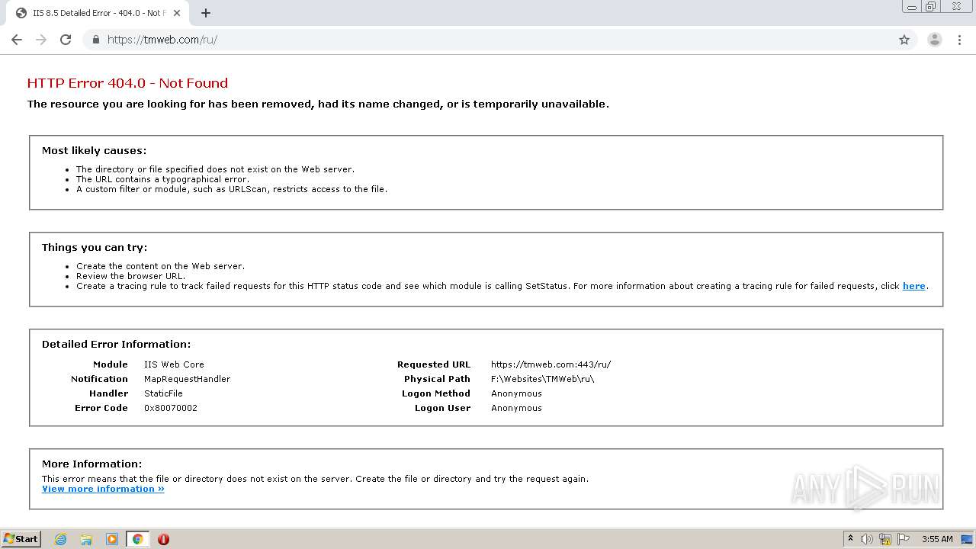976x549 pixels.
Task: Open Windows Explorer folder from taskbar
Action: [86, 539]
